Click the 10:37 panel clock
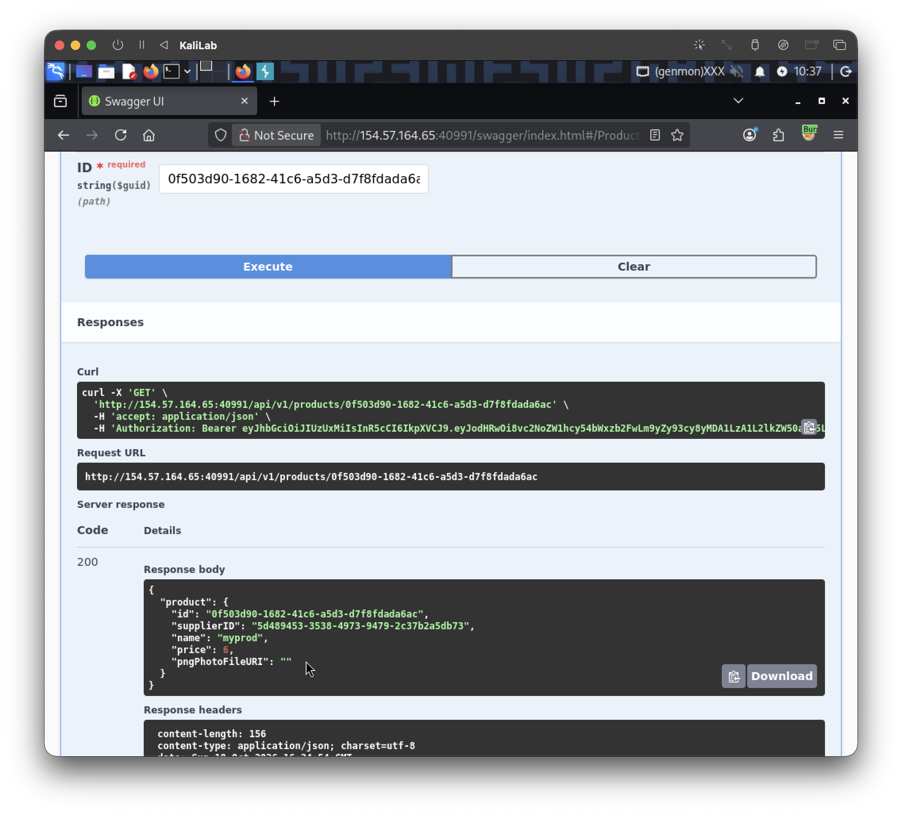 [x=807, y=71]
